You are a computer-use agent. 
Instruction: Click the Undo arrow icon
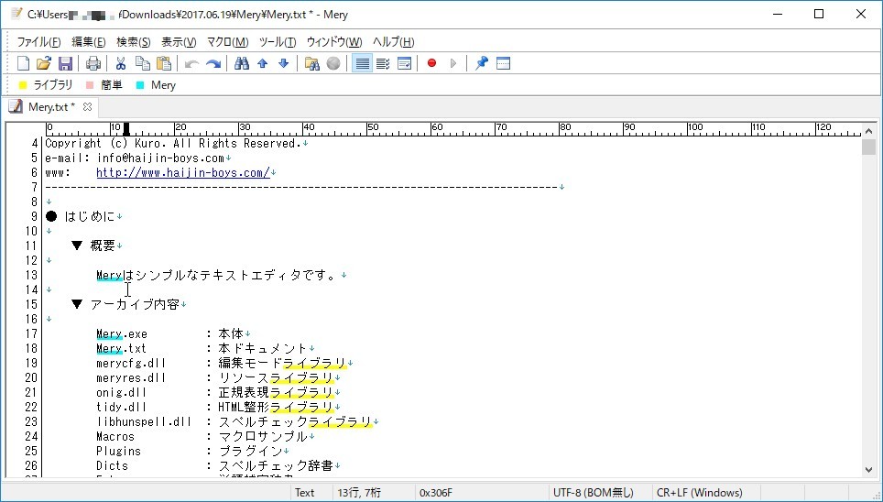pos(191,63)
